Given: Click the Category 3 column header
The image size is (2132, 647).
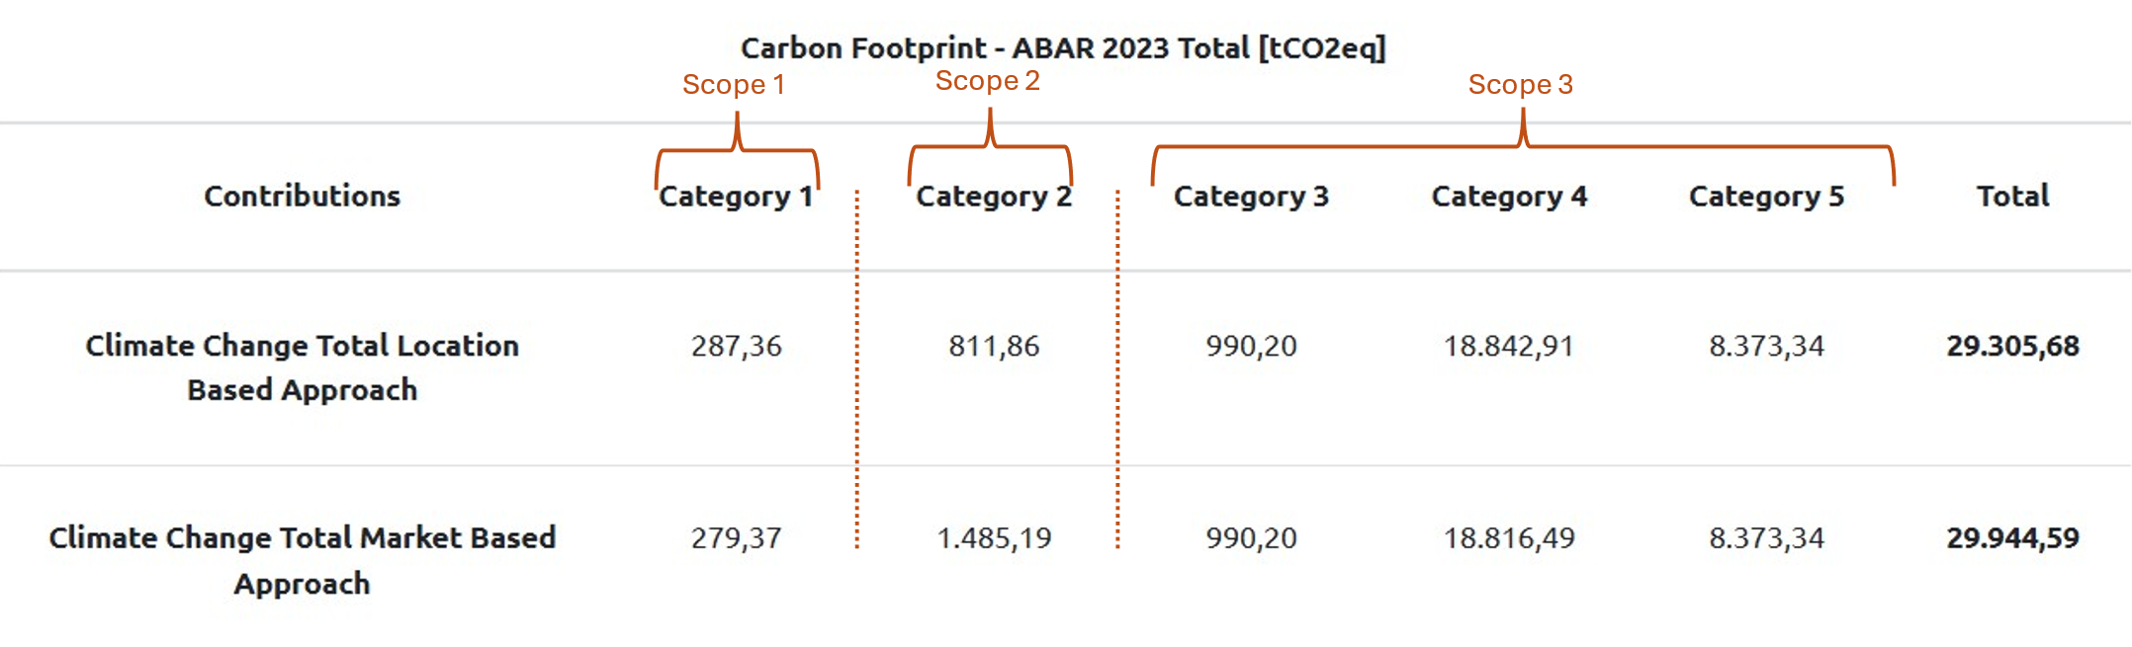Looking at the screenshot, I should (x=1251, y=197).
